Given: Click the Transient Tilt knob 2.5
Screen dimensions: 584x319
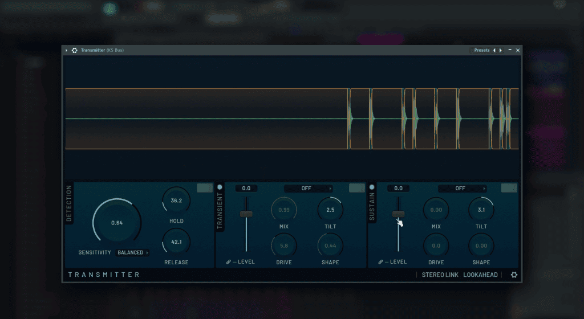Looking at the screenshot, I should coord(330,210).
